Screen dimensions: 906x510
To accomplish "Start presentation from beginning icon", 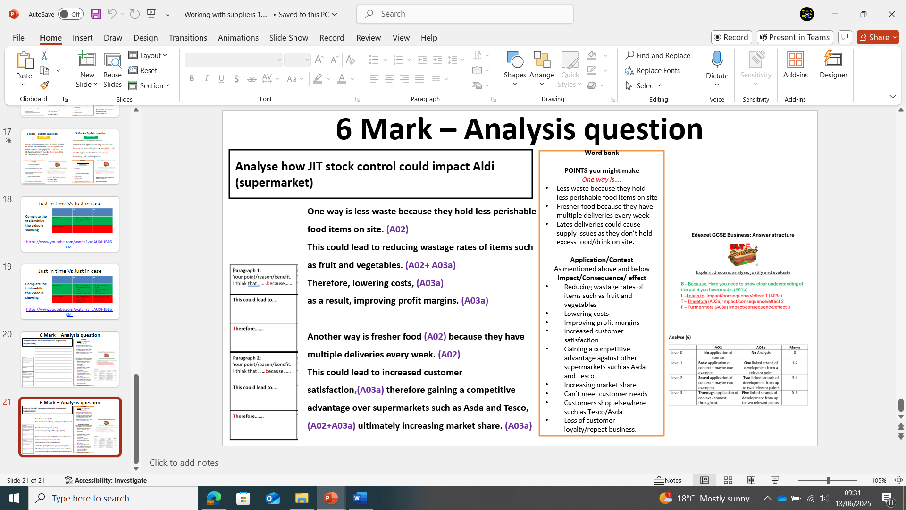I will click(151, 14).
